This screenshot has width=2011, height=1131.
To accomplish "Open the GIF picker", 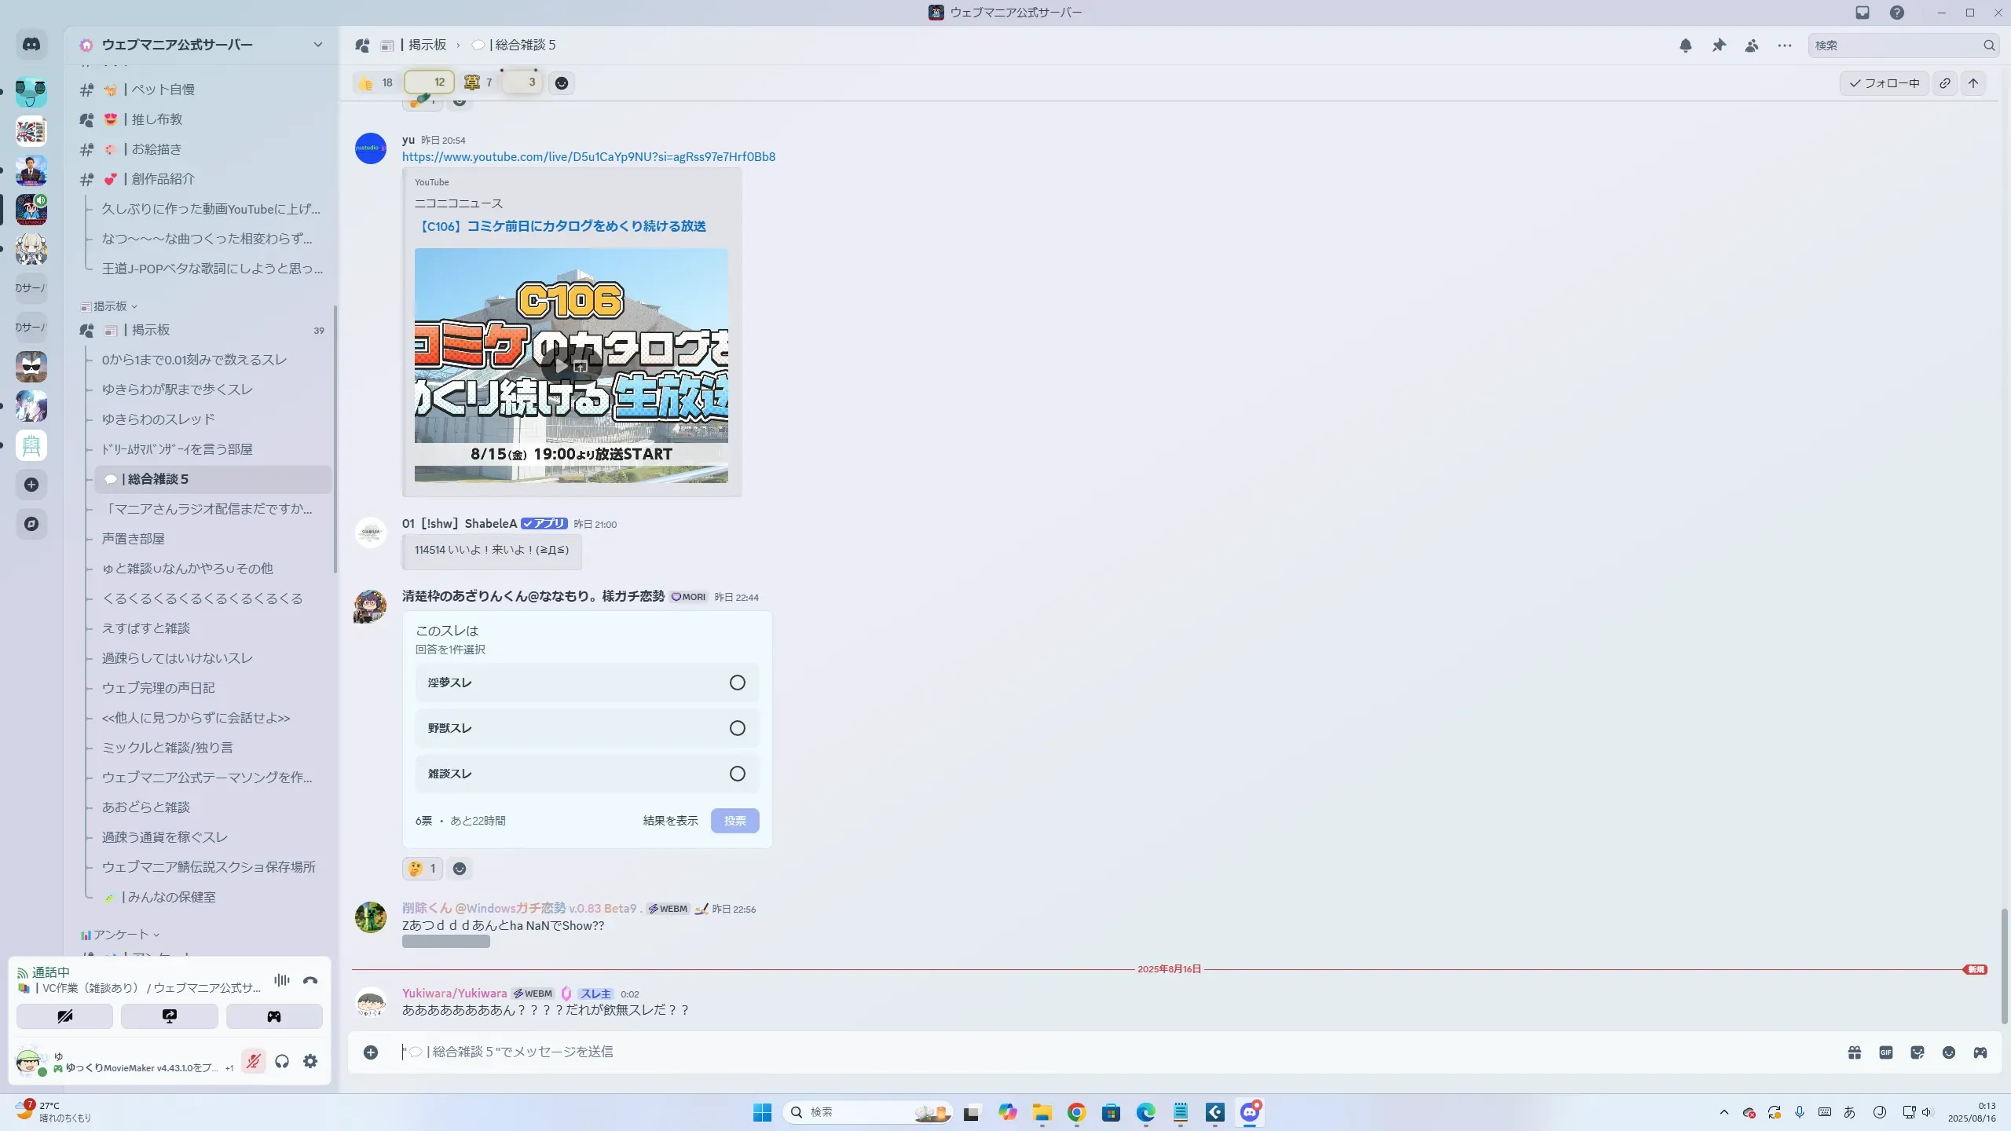I will pos(1886,1052).
